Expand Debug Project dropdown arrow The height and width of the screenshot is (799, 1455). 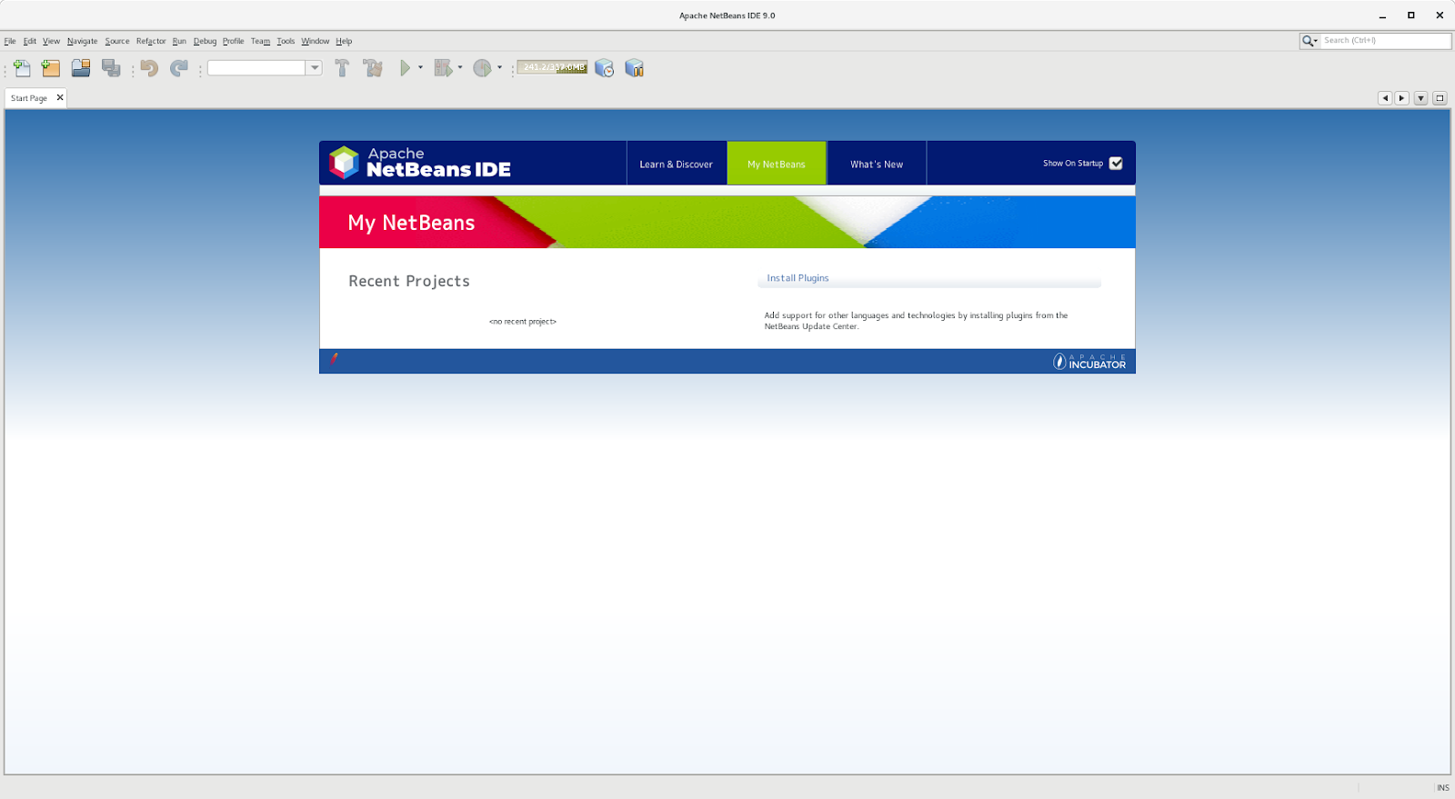(x=460, y=67)
